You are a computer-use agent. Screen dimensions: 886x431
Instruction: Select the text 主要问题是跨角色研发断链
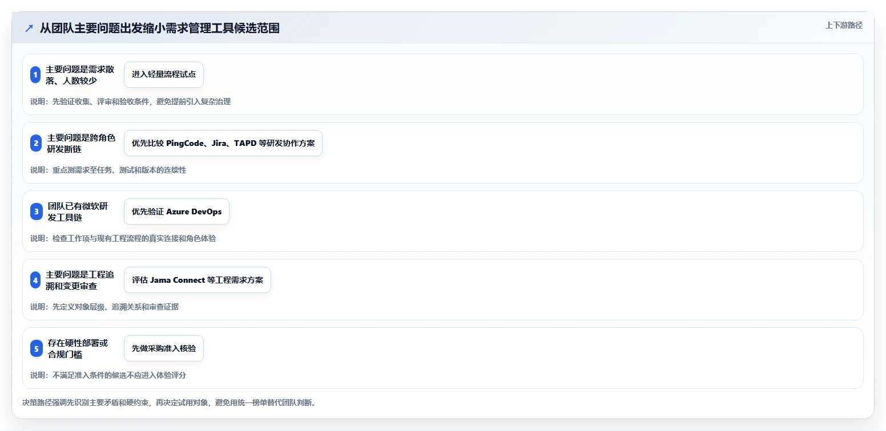81,143
